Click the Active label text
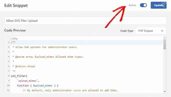Viewport: 171px width, 97px height. (x=132, y=5)
